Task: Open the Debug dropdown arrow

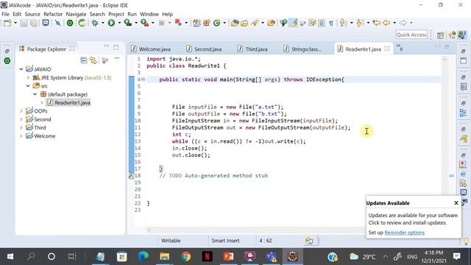Action: tap(103, 23)
